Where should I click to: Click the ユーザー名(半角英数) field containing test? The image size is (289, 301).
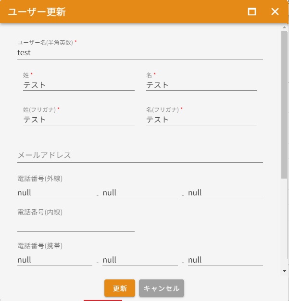[x=139, y=53]
